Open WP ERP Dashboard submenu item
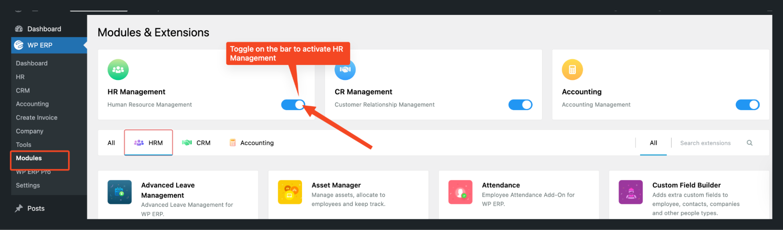783x230 pixels. 32,63
